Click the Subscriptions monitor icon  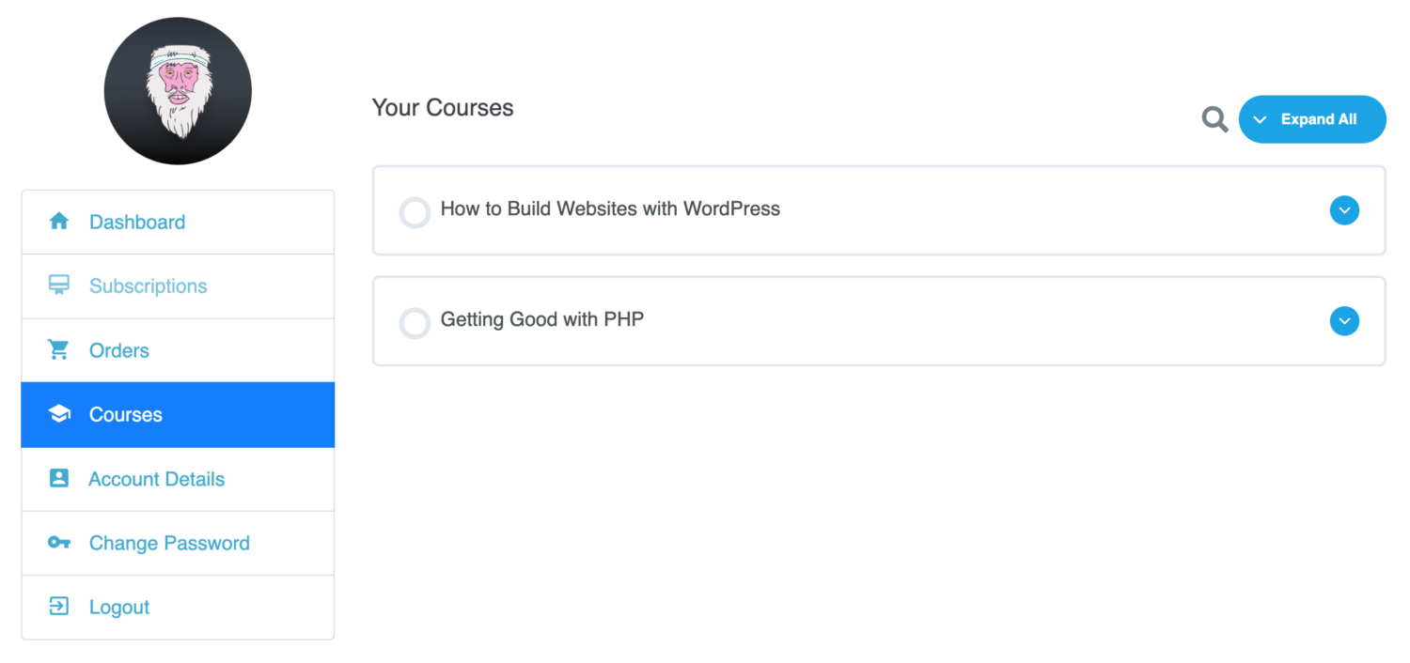[x=58, y=285]
